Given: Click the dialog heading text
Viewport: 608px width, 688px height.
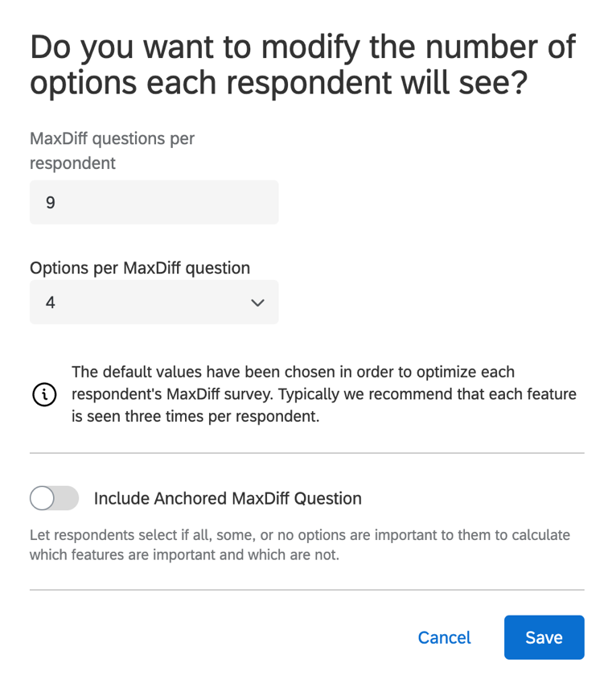Looking at the screenshot, I should [x=302, y=65].
